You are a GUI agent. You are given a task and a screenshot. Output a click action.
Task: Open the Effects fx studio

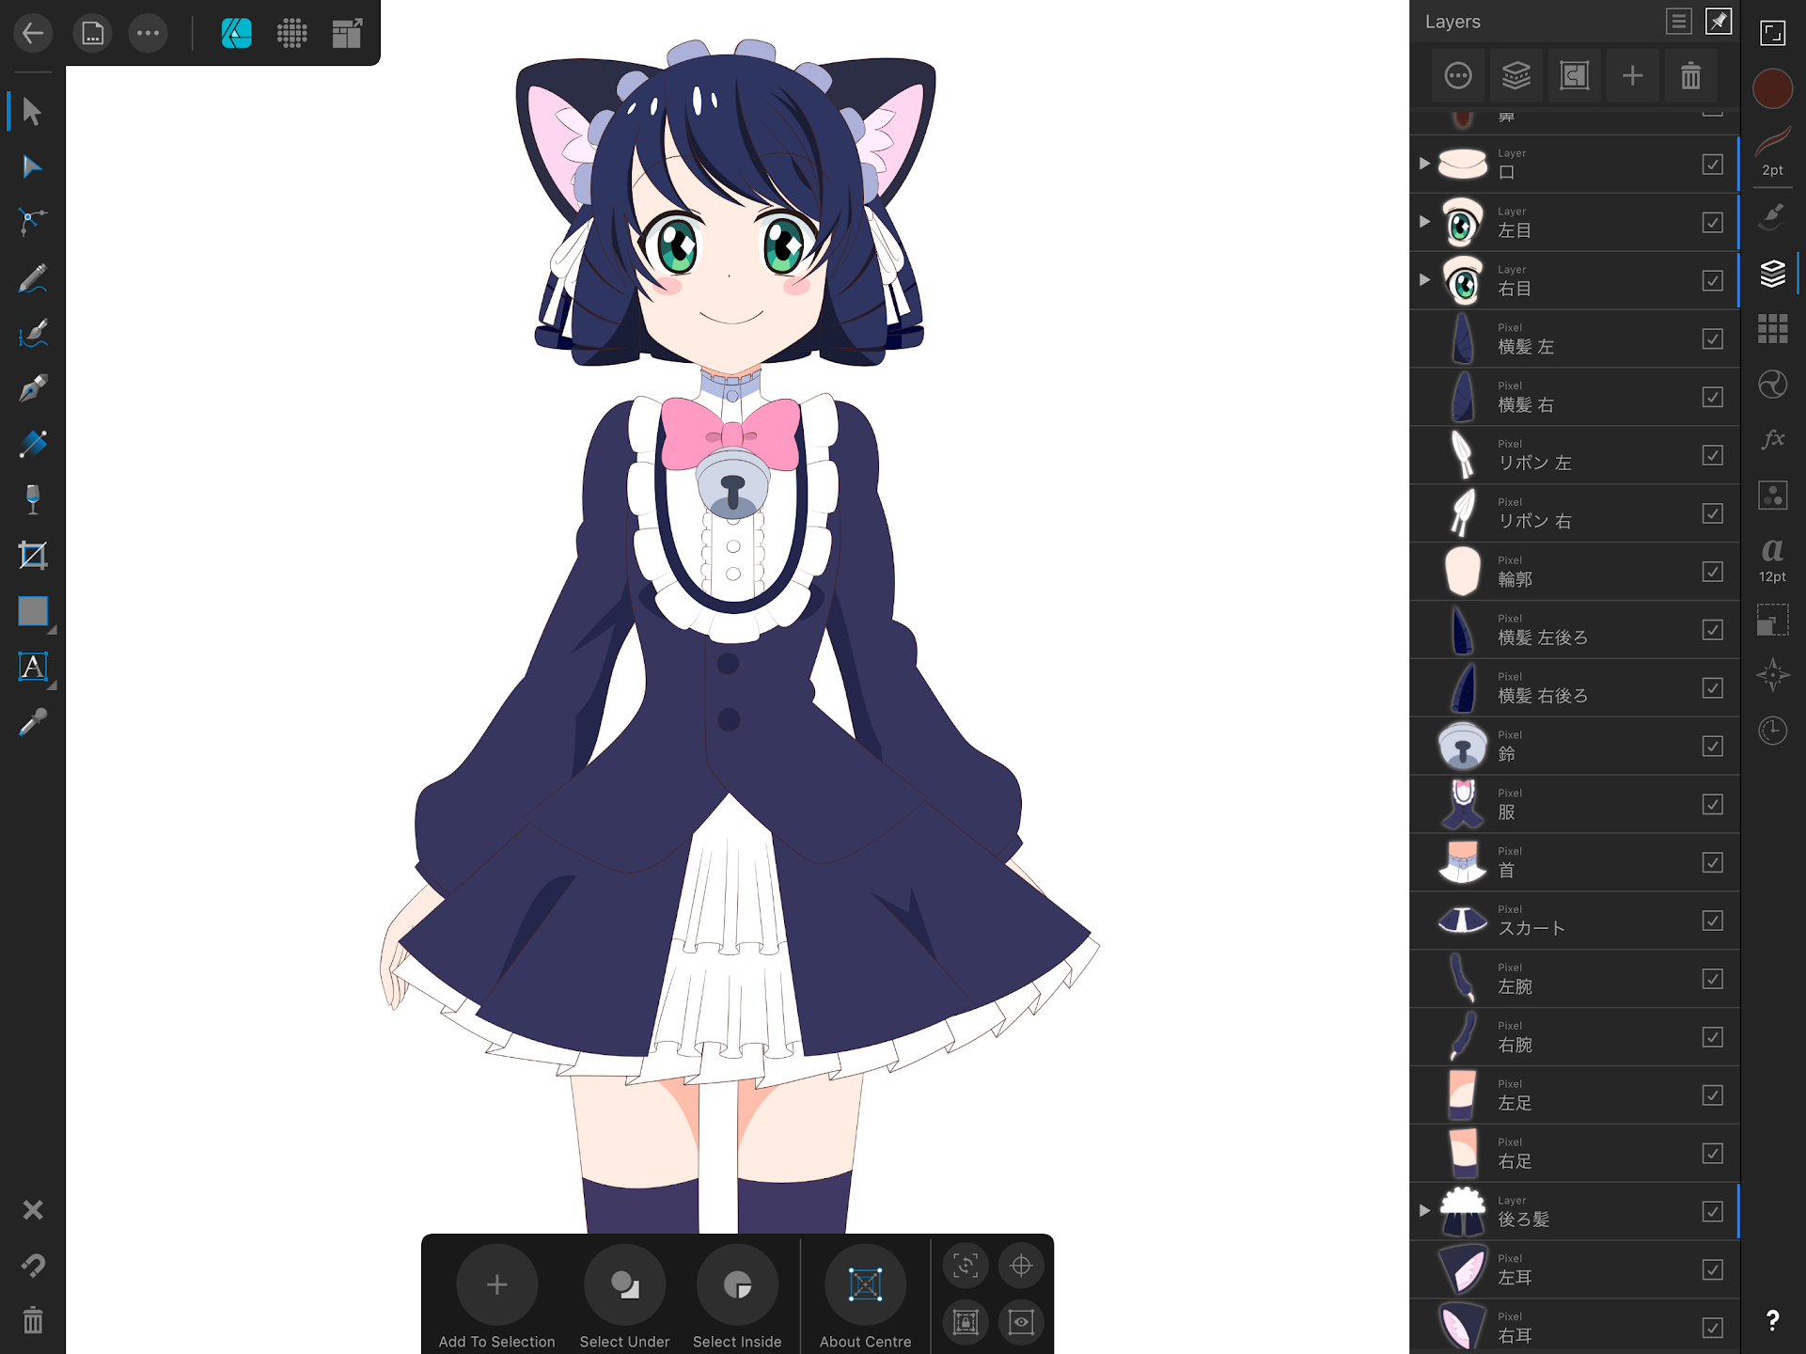(1772, 439)
